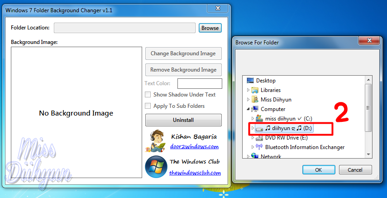The image size is (387, 198).
Task: Close the Browse For Folder dialog
Action: pyautogui.click(x=369, y=40)
